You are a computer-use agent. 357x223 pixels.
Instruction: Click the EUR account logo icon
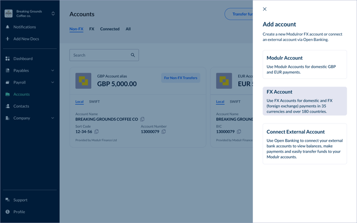[x=224, y=81]
